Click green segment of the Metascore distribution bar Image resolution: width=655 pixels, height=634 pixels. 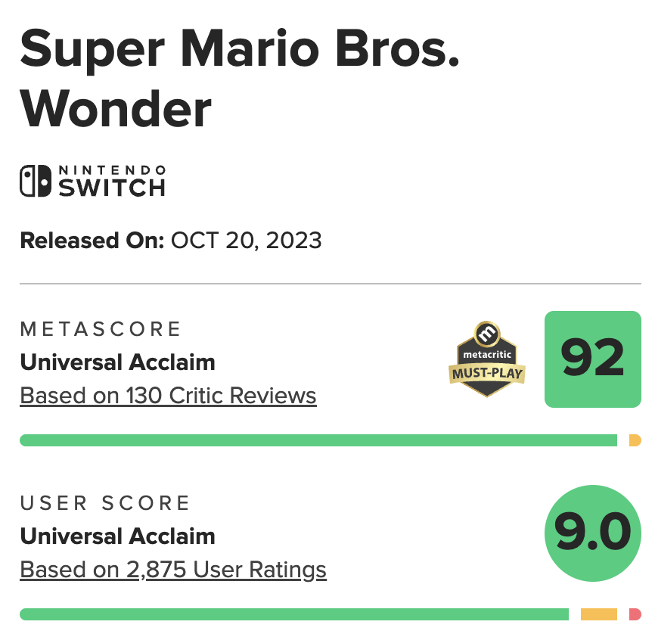(318, 440)
